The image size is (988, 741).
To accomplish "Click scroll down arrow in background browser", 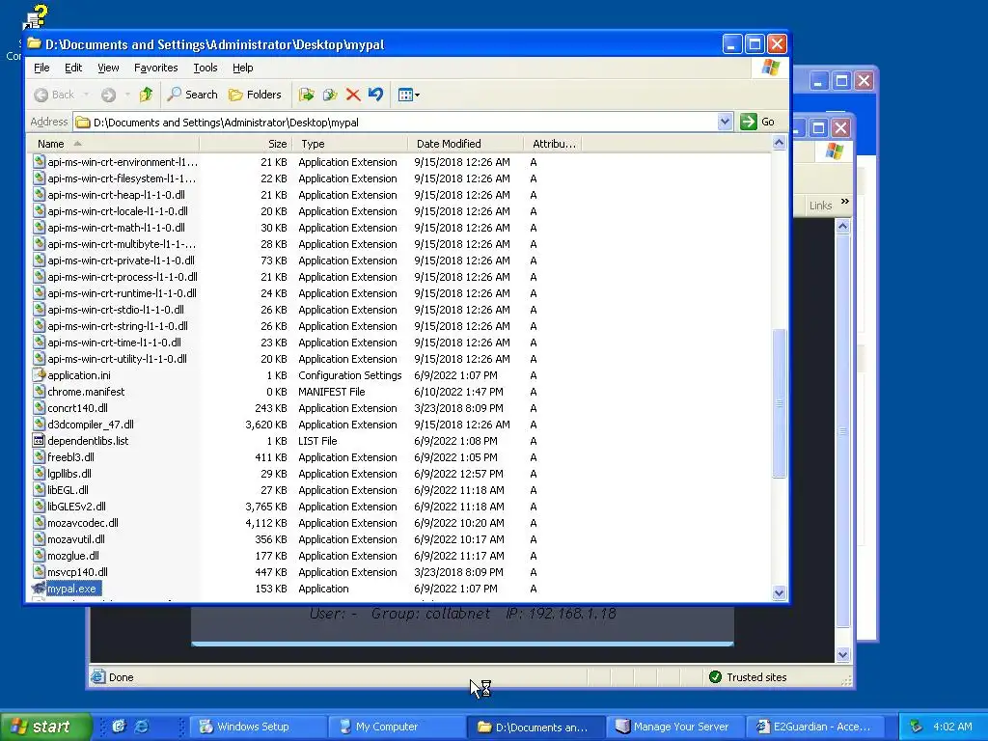I will (843, 655).
